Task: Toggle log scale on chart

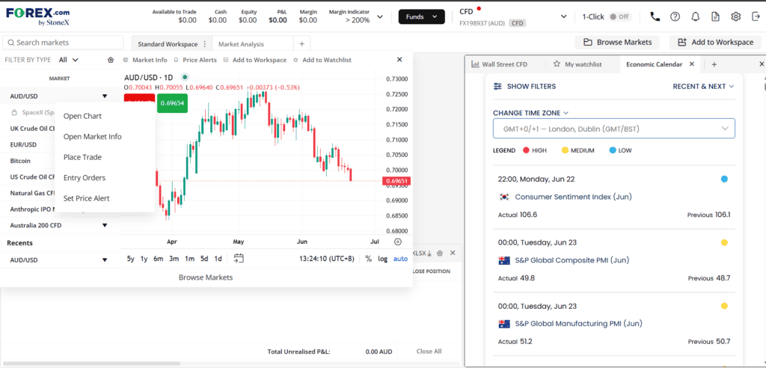Action: 382,259
